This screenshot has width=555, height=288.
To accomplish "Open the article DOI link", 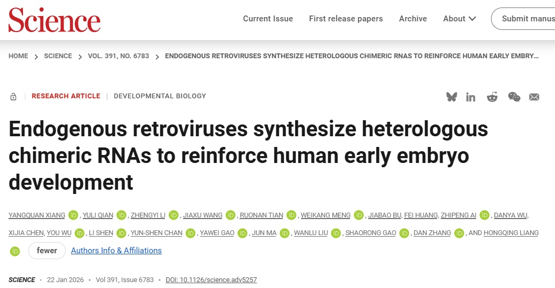I will pyautogui.click(x=211, y=280).
